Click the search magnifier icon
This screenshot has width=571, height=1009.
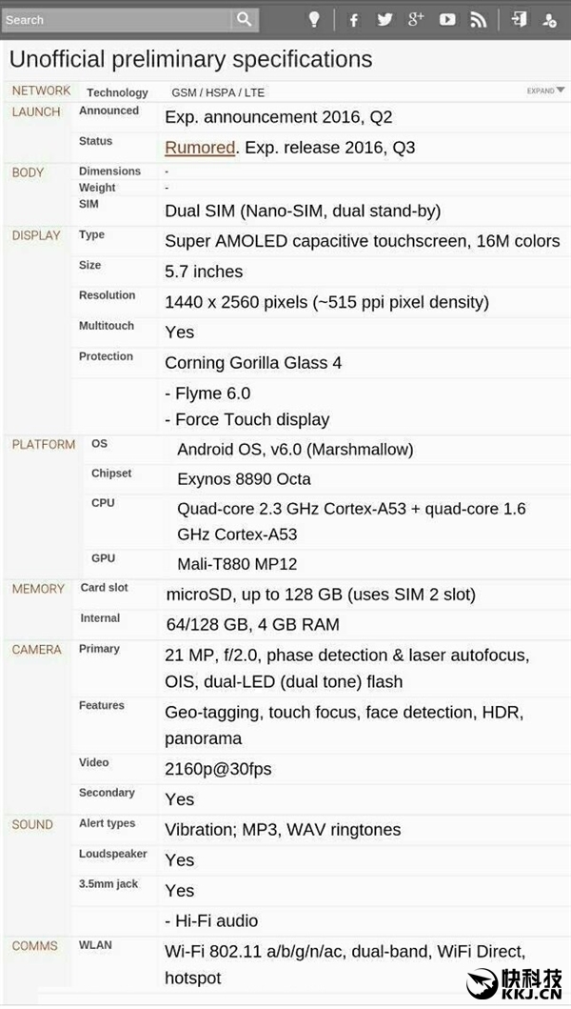click(245, 19)
